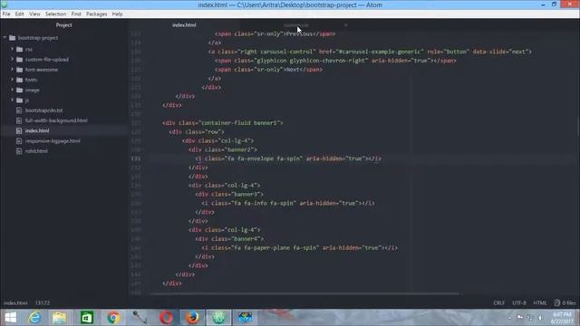The image size is (580, 326).
Task: Click the fonts folder icon
Action: pos(20,80)
